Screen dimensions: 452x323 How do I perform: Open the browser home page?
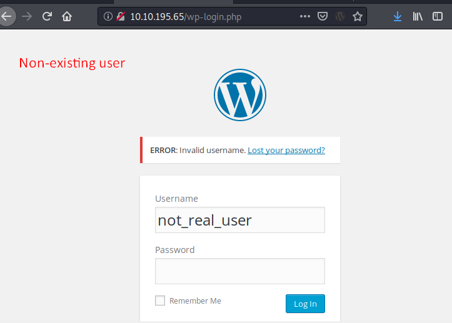[67, 16]
